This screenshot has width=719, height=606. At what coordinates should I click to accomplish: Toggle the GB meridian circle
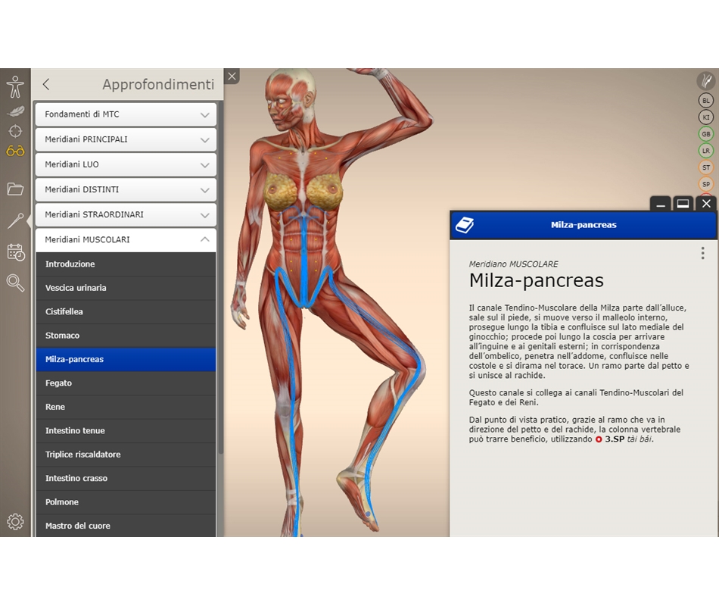point(705,134)
